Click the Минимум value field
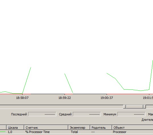Viewport: 153px width, 135px height. pos(131,114)
